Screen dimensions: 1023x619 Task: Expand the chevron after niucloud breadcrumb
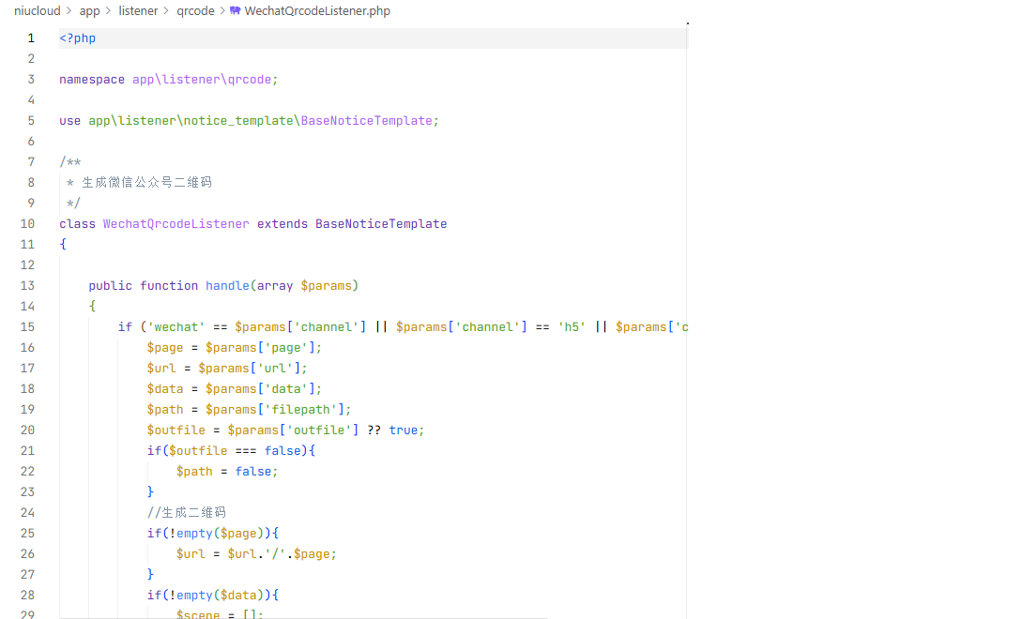[69, 11]
